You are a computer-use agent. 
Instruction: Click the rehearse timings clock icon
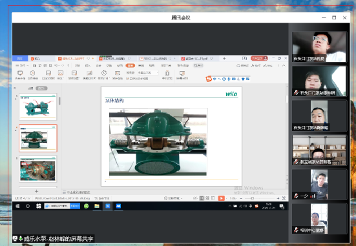[x=104, y=73]
